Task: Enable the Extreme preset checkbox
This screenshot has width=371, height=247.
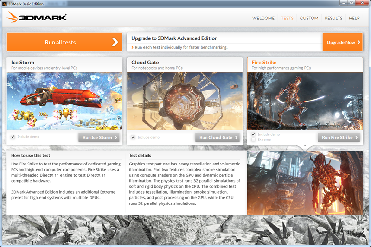Action: (253, 139)
